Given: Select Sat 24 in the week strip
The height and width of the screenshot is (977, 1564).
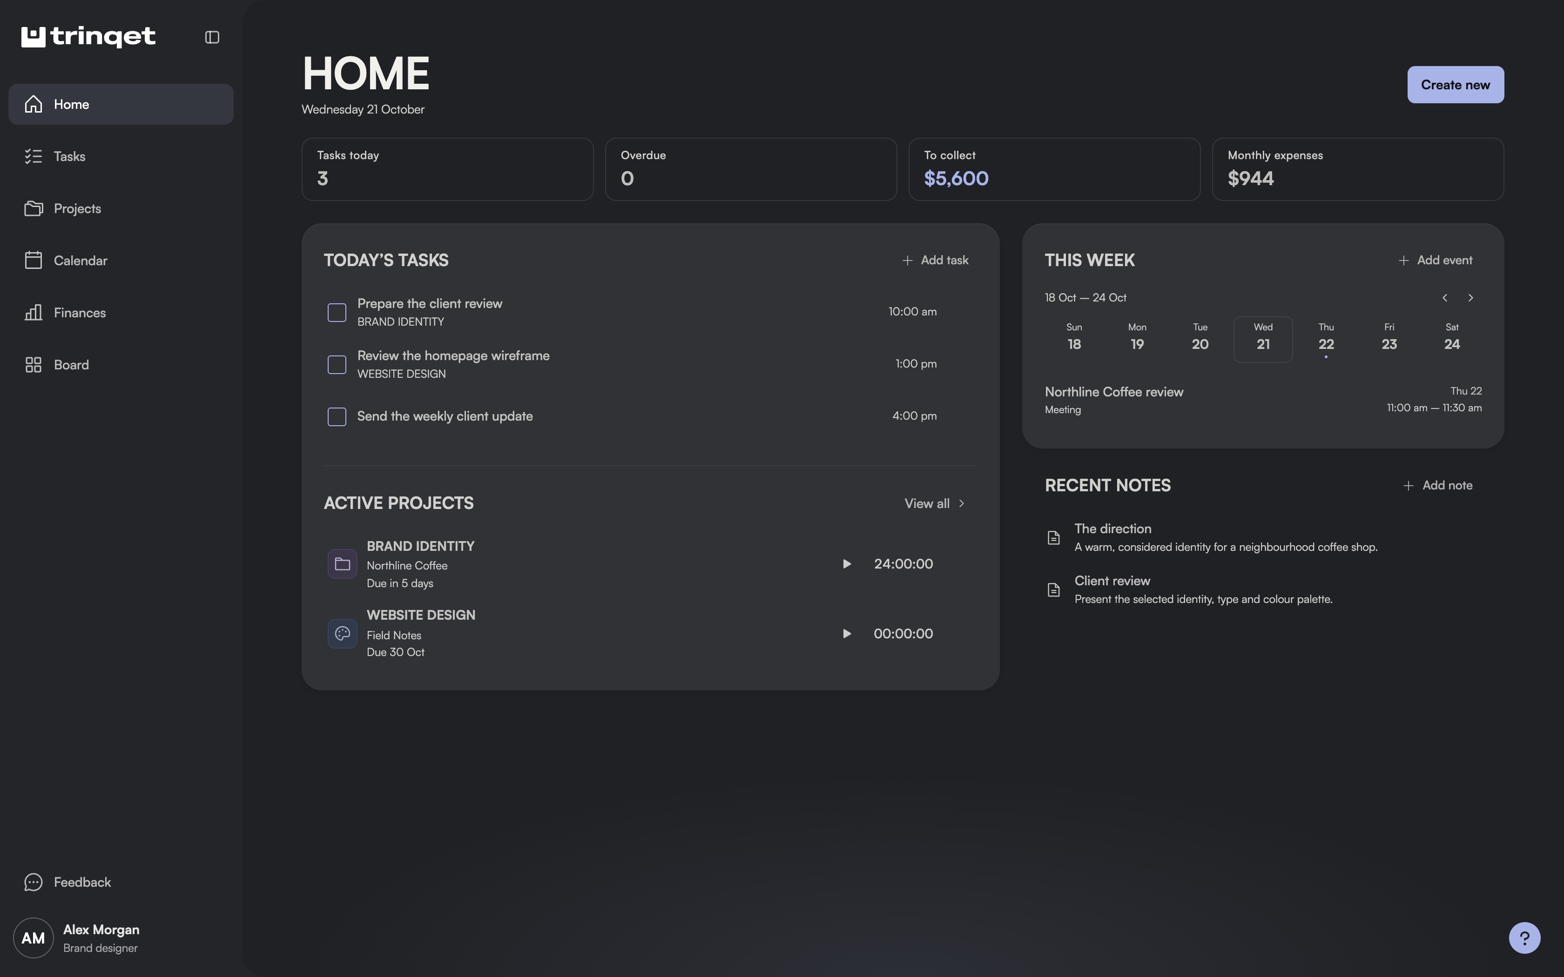Looking at the screenshot, I should (1451, 339).
